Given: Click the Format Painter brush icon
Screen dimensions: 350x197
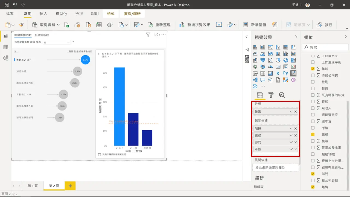Looking at the screenshot, I should (21, 25).
